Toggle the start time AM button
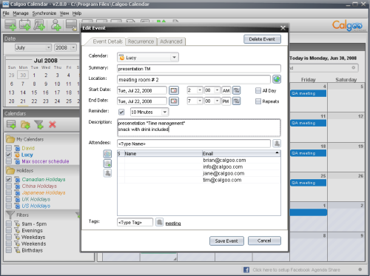370x276 pixels. 226,90
